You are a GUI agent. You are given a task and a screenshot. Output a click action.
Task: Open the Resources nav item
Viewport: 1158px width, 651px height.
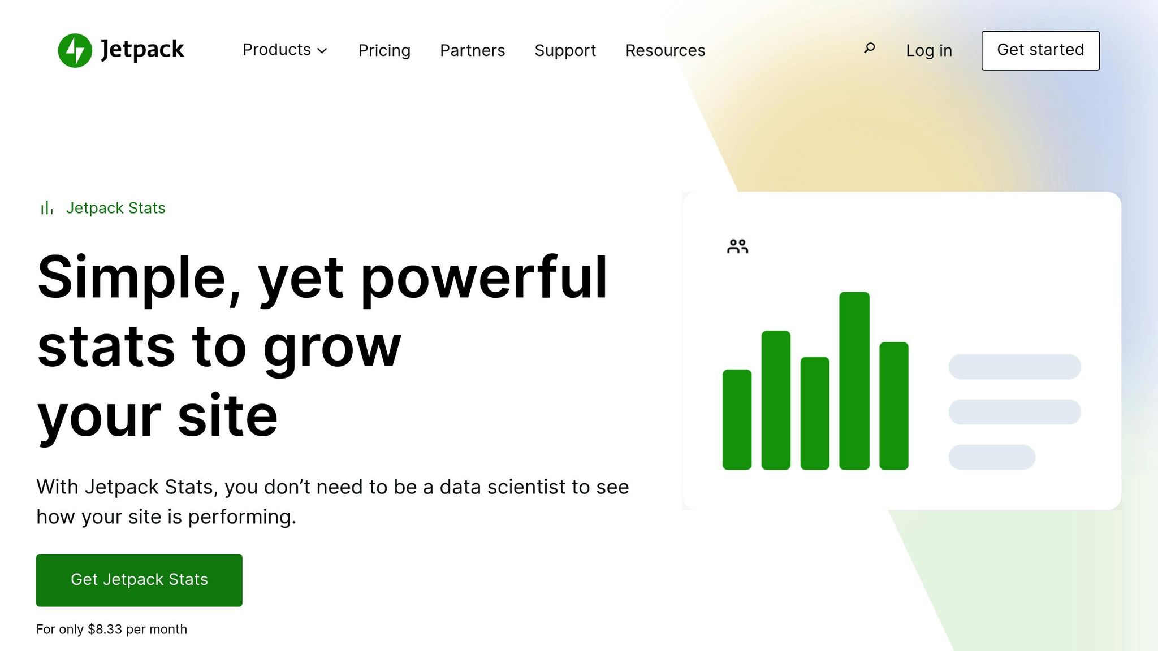[x=665, y=50]
